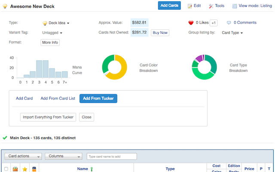Switch to Add From Card List tab
Image resolution: width=275 pixels, height=172 pixels.
click(x=58, y=98)
